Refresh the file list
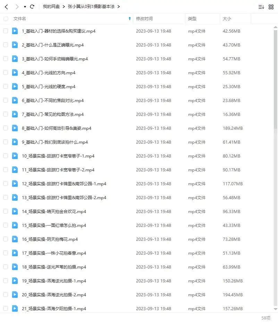 (32, 7)
